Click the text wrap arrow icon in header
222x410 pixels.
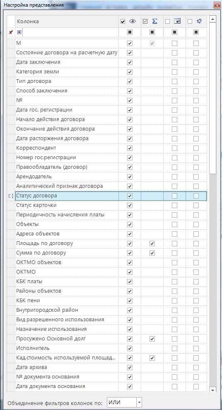(177, 22)
